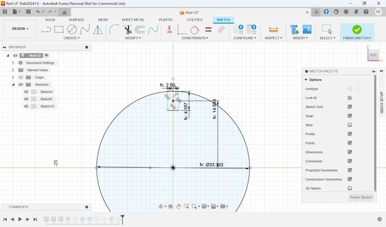Screen dimensions: 386x227
Task: Click the Insert Derive icon
Action: click(294, 30)
